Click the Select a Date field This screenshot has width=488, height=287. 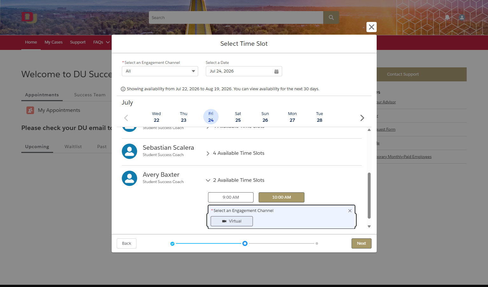pos(244,71)
